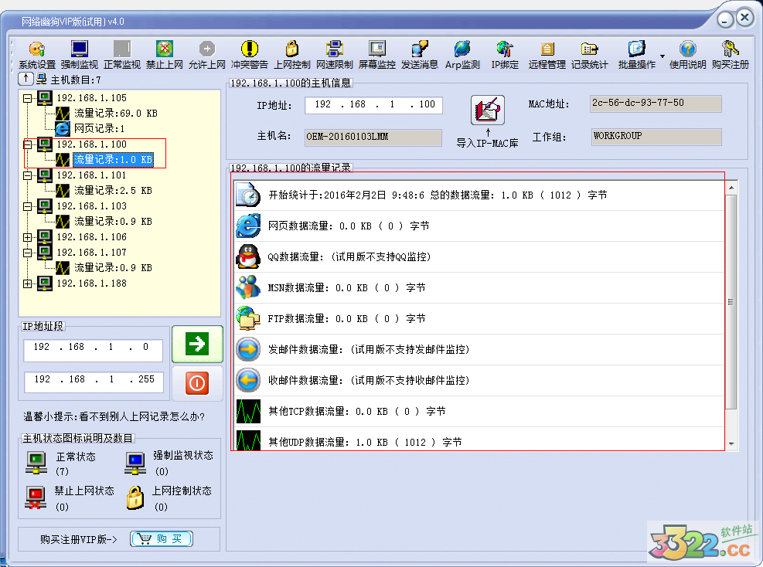Select host 192.168.1.105 in tree

click(x=91, y=98)
